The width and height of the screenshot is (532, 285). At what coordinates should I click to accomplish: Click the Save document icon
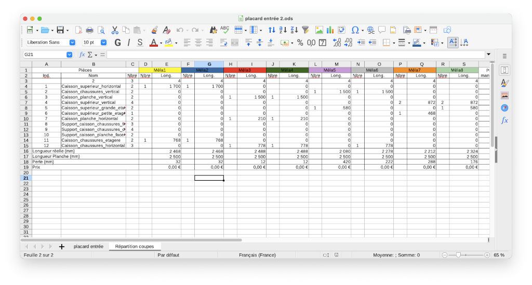(x=60, y=30)
